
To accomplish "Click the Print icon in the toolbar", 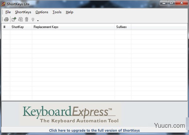I will pyautogui.click(x=6, y=20).
